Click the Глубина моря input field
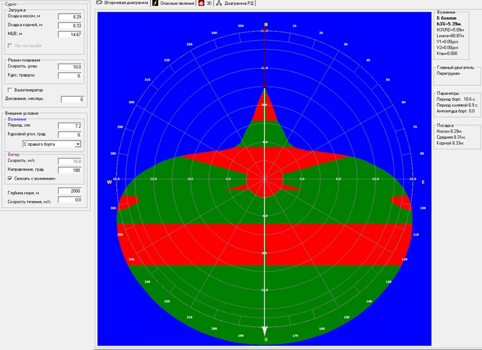Screen dimensions: 482x350 69,191
